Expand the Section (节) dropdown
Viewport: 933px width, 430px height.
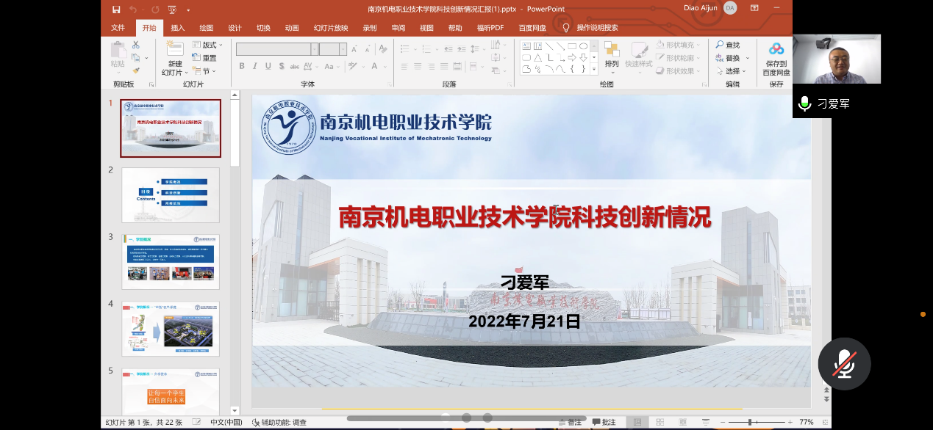click(205, 71)
